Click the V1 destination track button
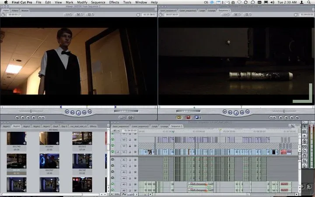315x197 pixels. pos(124,152)
